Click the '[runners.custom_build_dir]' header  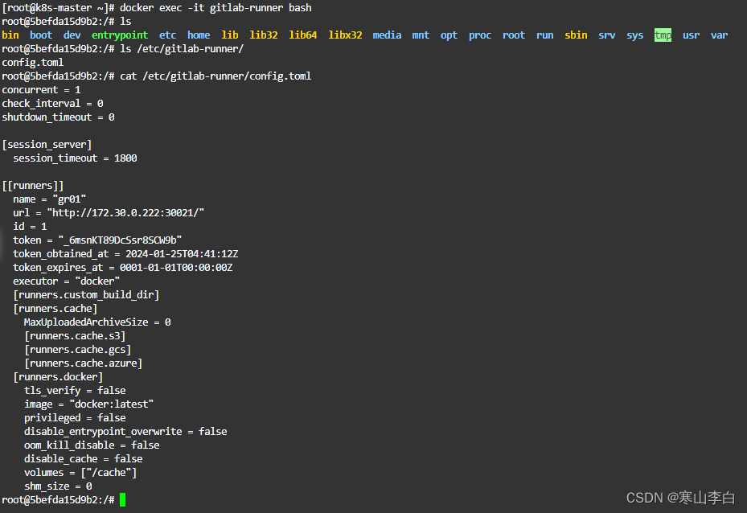click(86, 295)
